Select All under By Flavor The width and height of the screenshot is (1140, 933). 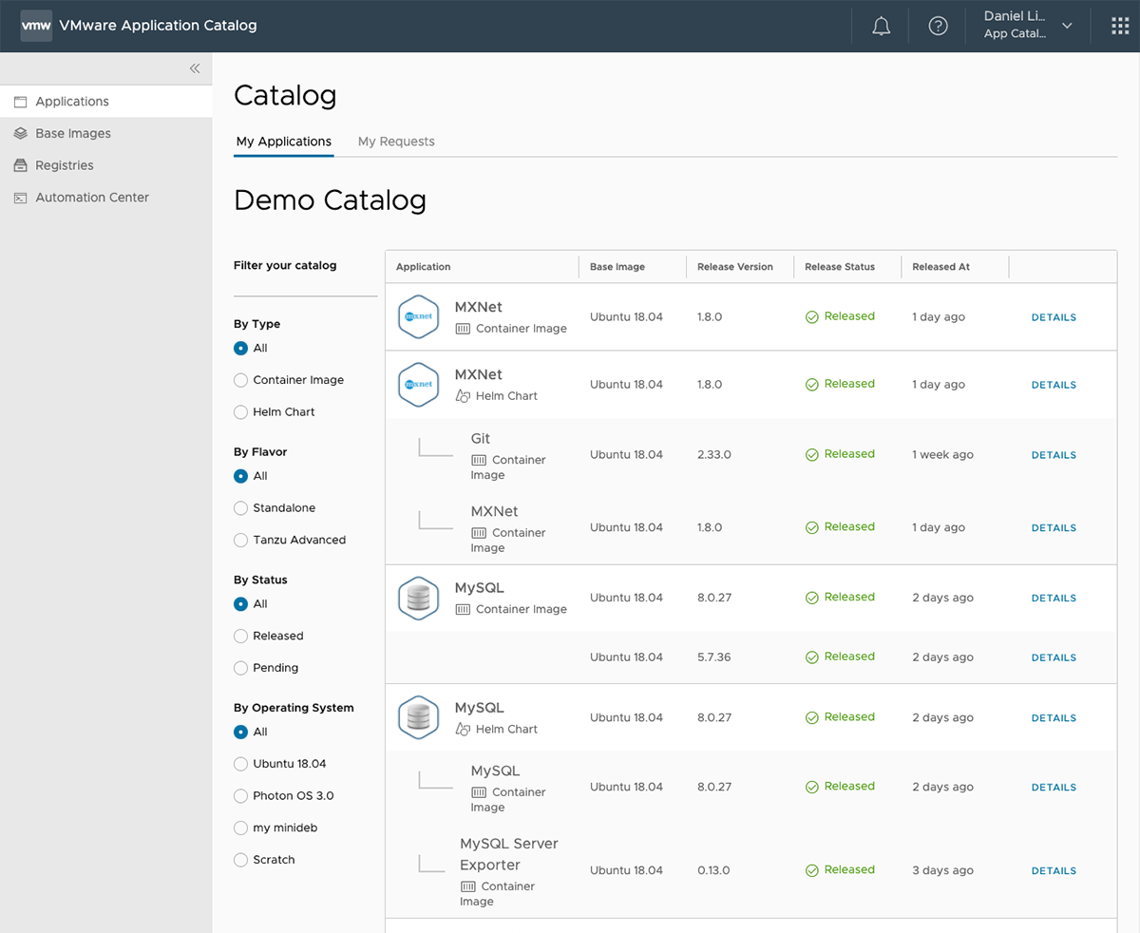click(240, 476)
